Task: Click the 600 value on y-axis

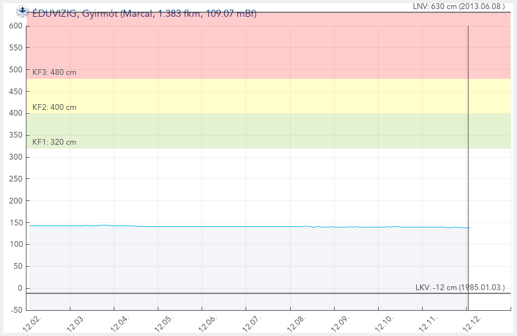Action: [16, 26]
